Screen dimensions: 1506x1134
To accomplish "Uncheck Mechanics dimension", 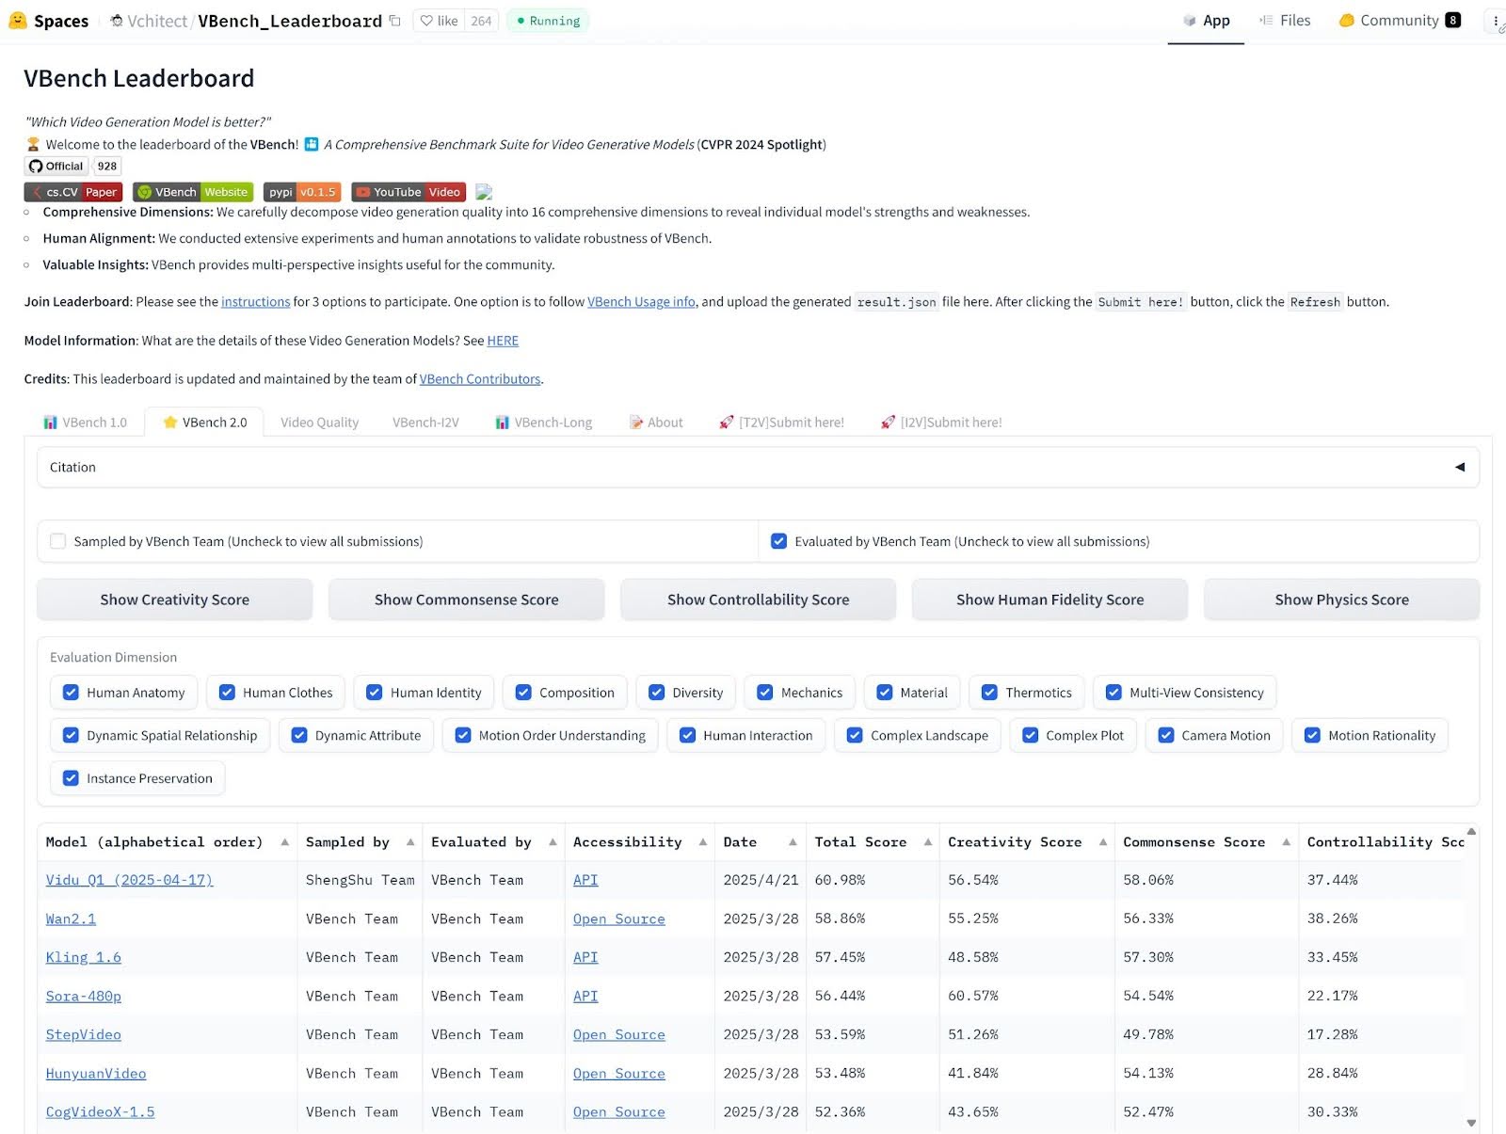I will click(x=764, y=693).
